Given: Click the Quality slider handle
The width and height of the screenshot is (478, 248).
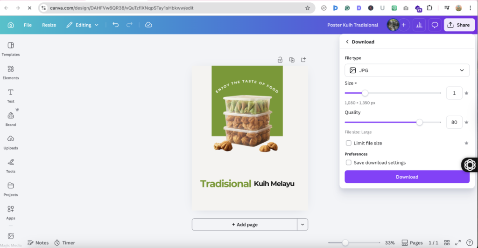Looking at the screenshot, I should point(420,122).
